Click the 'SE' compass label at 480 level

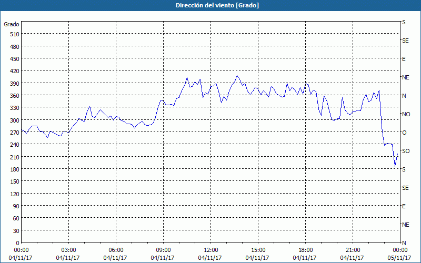tap(405, 41)
